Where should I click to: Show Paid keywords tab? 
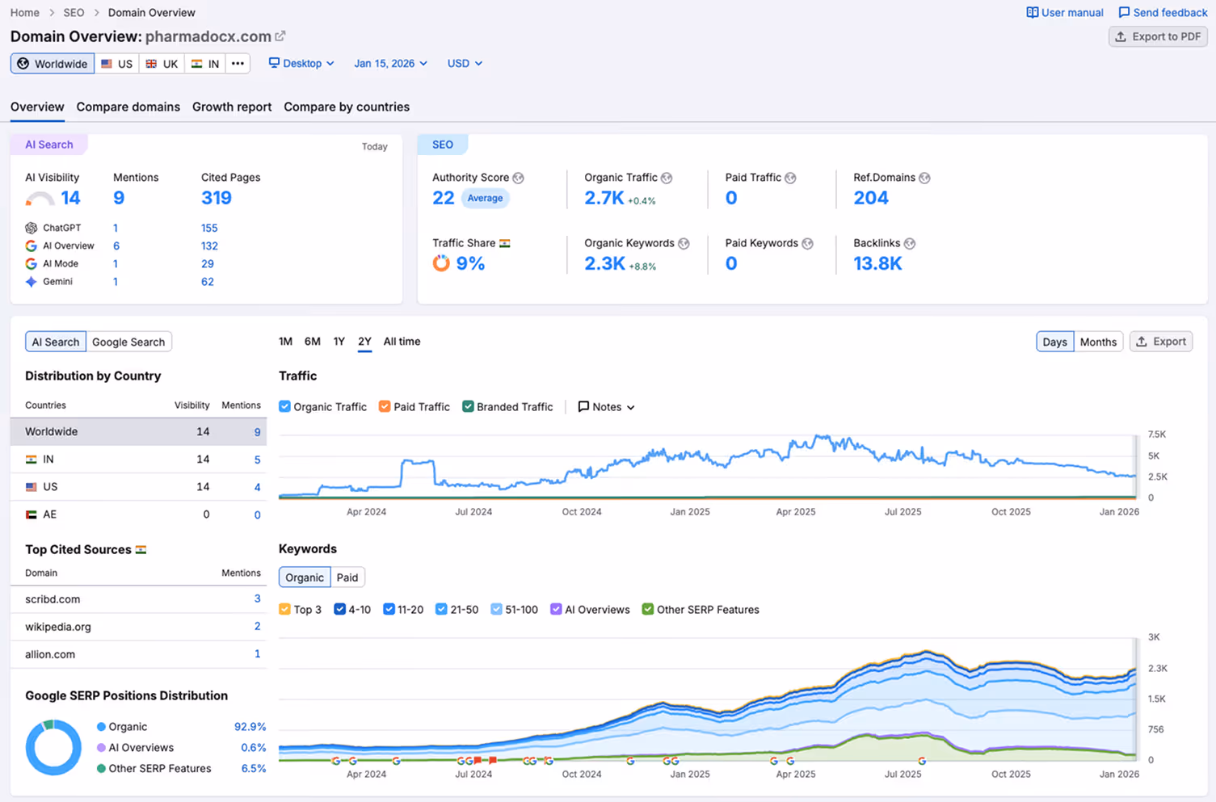(347, 577)
